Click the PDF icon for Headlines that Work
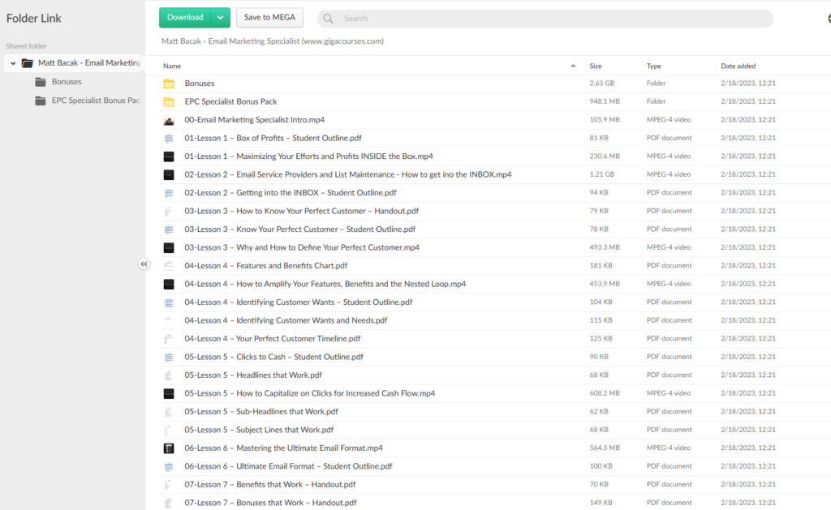The image size is (831, 510). [x=169, y=375]
